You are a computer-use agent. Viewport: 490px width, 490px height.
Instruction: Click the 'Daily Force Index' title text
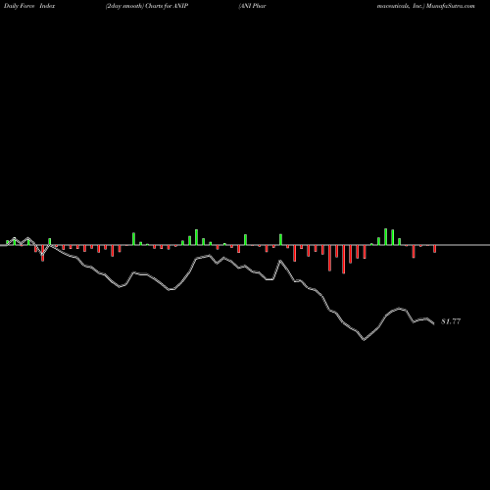(28, 6)
